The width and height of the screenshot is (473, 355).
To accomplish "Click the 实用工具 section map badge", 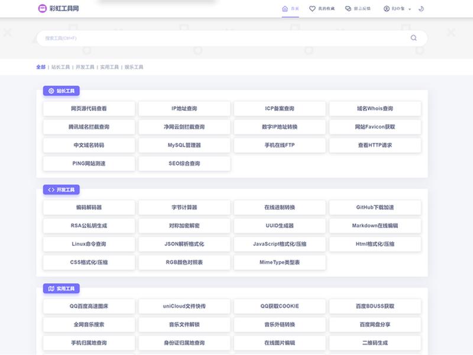I will pos(61,289).
